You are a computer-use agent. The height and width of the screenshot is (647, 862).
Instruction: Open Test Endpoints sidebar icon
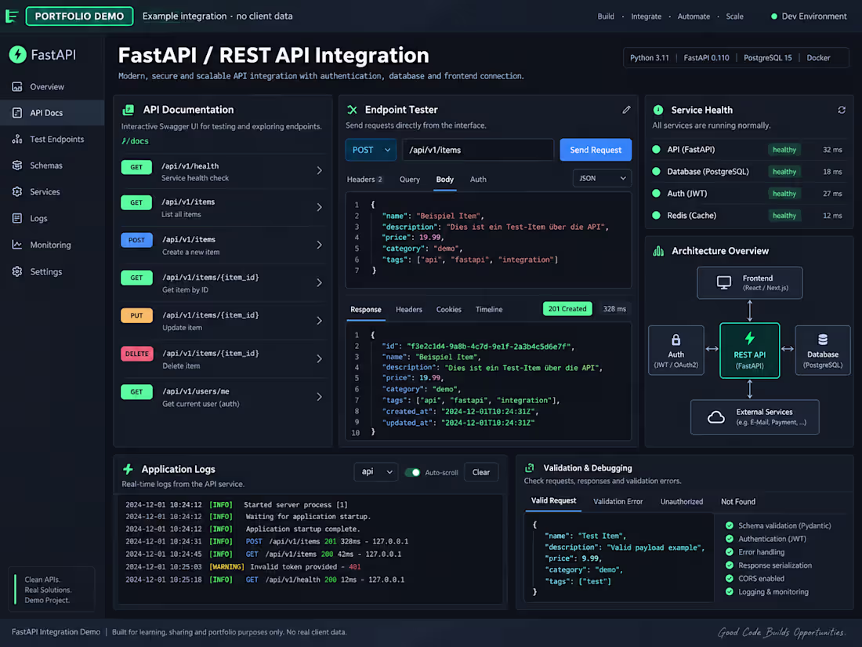(x=17, y=139)
